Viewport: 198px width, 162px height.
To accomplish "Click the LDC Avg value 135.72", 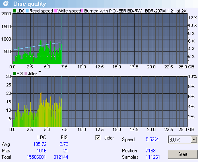I will click(40, 144).
